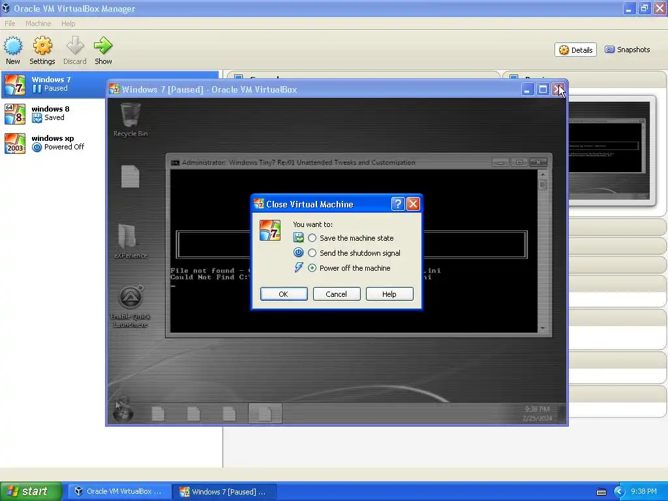This screenshot has height=501, width=668.
Task: Click the lightning bolt power off icon
Action: [298, 268]
